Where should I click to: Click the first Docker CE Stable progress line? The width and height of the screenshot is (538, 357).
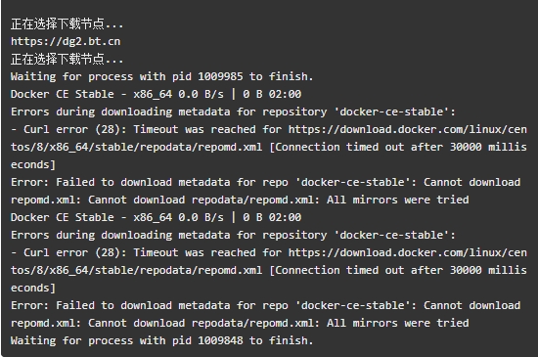click(x=157, y=94)
